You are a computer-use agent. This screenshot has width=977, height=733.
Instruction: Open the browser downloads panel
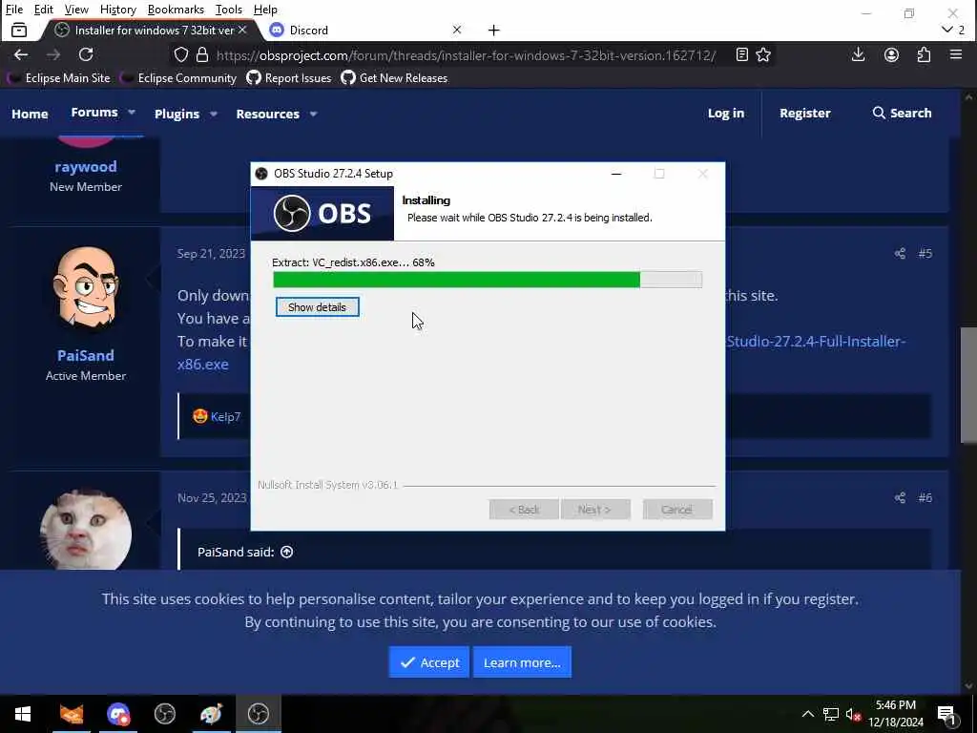[858, 54]
